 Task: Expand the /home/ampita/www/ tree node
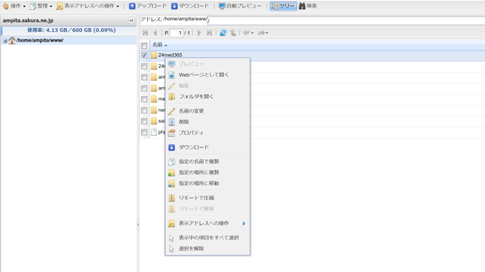(x=5, y=40)
